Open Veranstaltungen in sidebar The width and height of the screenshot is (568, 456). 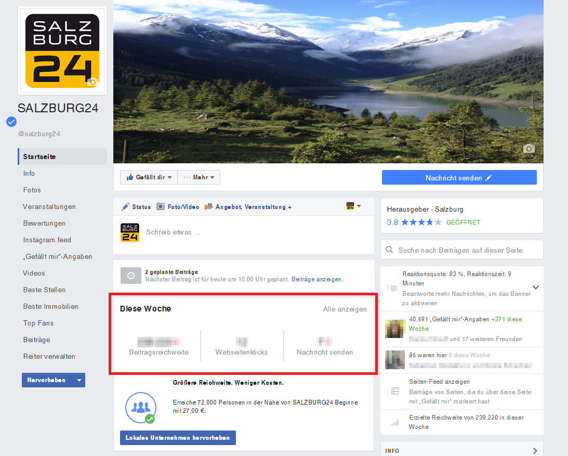(49, 206)
